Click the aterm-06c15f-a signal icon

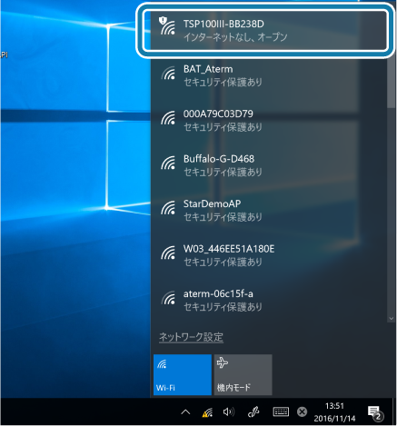[168, 298]
